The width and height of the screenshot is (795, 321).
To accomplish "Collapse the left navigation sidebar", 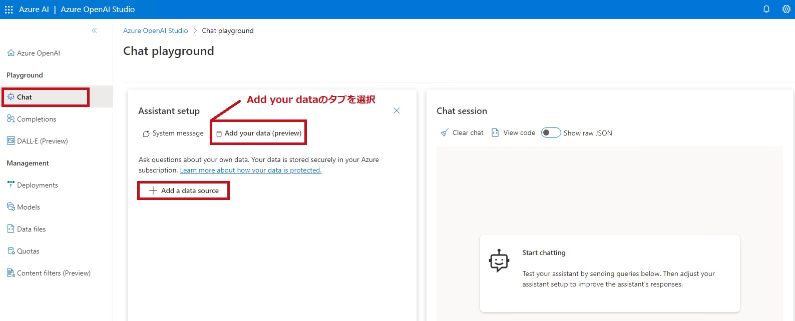I will tap(94, 30).
